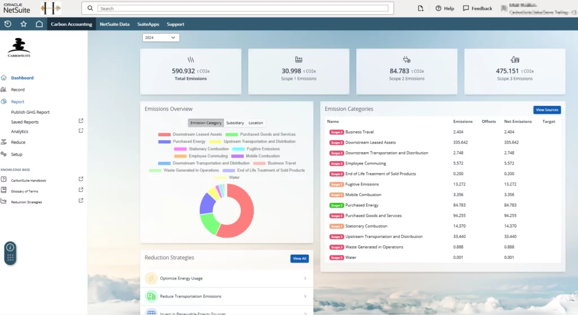Click the red donut chart segment
Viewport: 578px width, 315px height.
(x=246, y=214)
